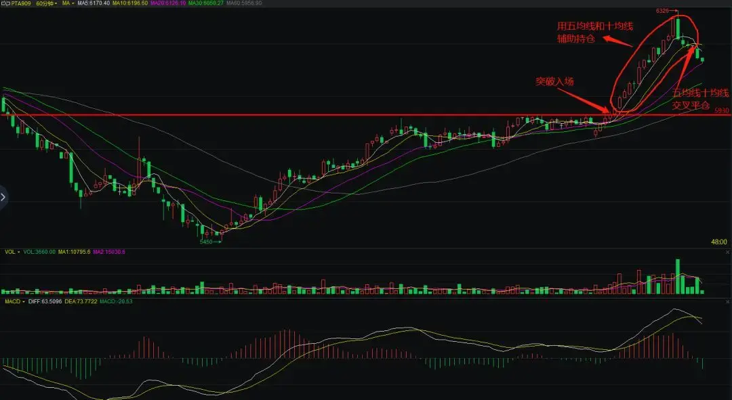Open the MACD indicator dropdown
732x400 pixels.
coord(14,302)
